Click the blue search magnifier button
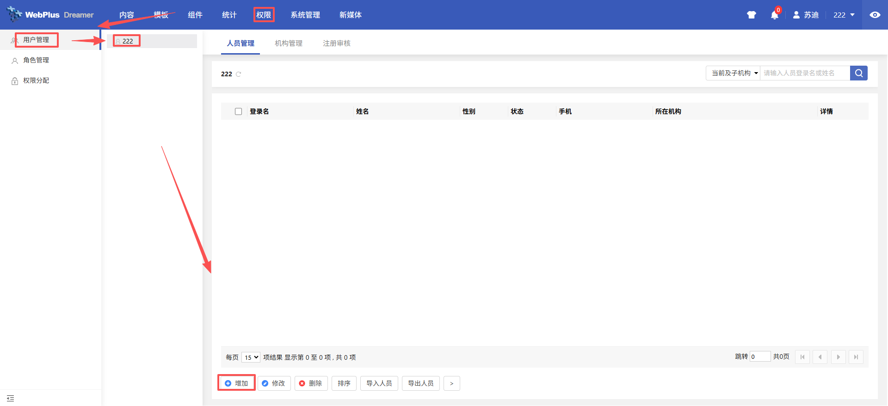 tap(858, 73)
